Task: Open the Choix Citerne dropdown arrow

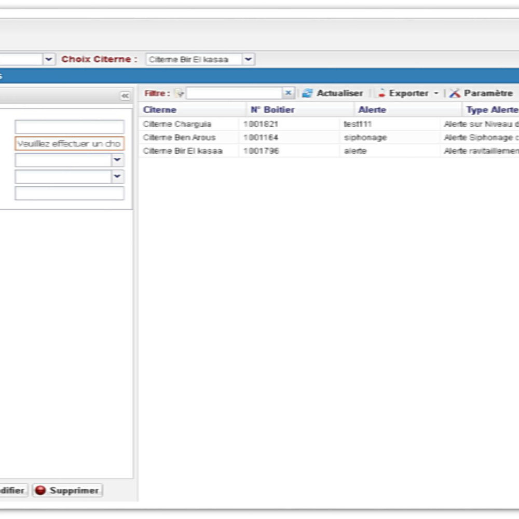Action: point(249,59)
